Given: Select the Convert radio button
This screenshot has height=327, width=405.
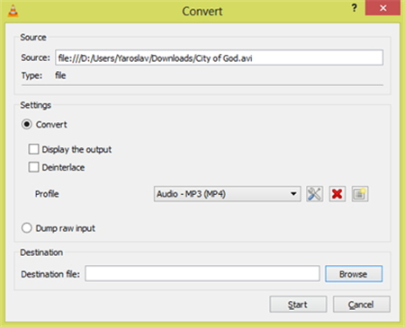Looking at the screenshot, I should click(27, 124).
